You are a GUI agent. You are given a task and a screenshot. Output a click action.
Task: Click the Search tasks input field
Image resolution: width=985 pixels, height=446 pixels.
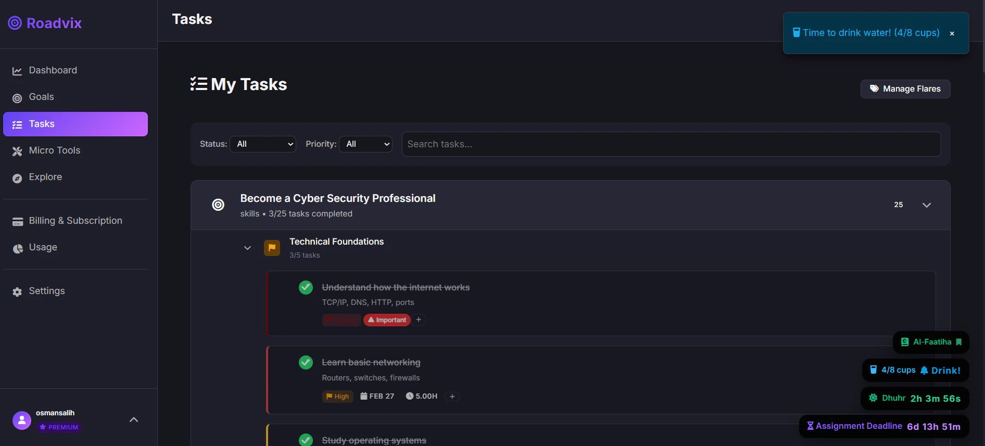(671, 144)
